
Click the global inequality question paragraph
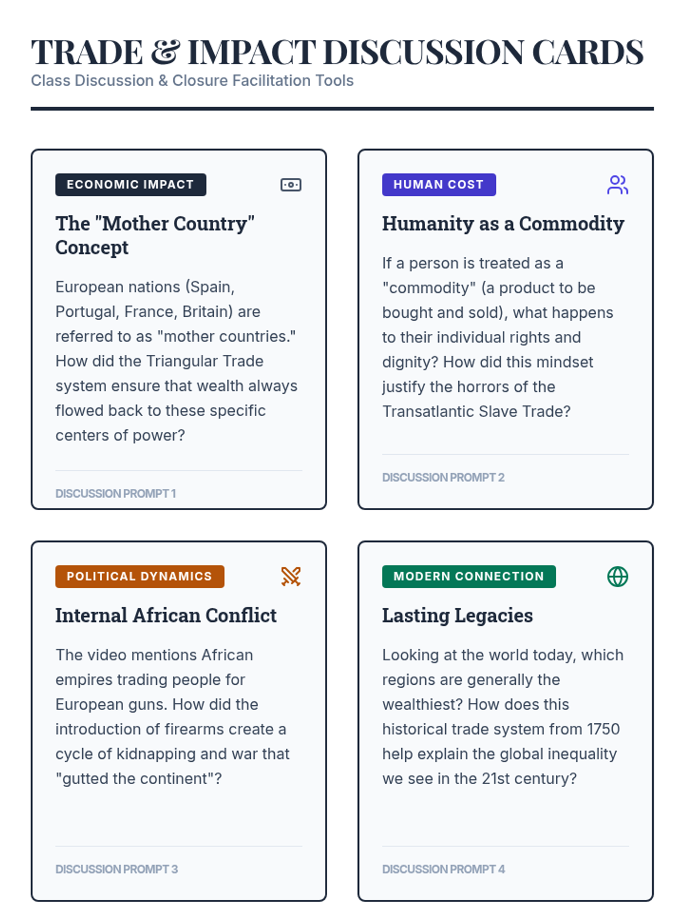point(502,717)
